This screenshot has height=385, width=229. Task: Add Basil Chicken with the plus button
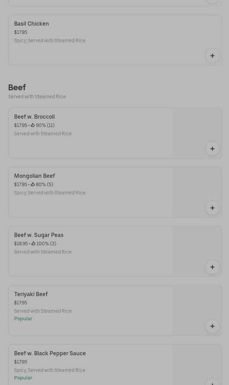point(212,56)
